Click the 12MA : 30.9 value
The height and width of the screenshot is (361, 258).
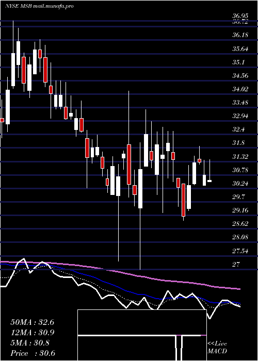click(32, 333)
